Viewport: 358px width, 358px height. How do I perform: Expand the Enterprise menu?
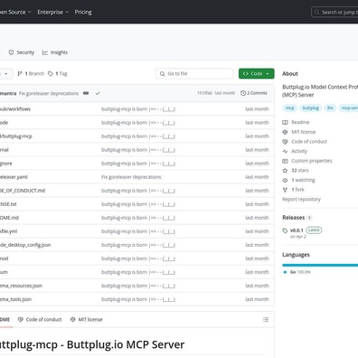pos(53,12)
